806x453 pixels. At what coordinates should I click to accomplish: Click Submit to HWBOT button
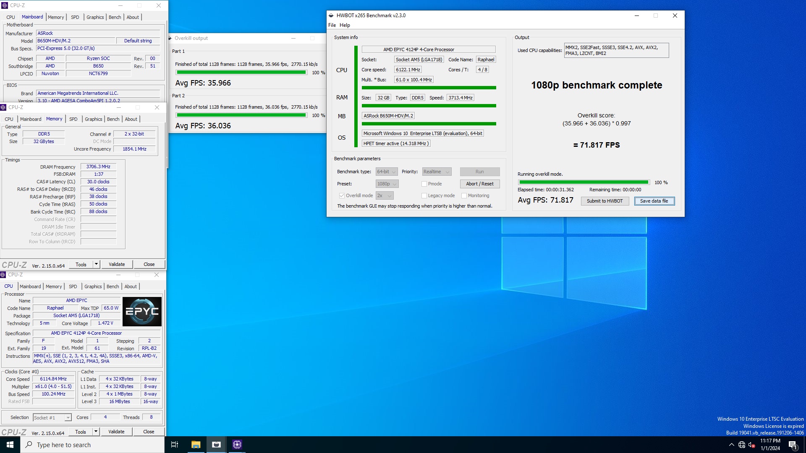click(x=605, y=201)
